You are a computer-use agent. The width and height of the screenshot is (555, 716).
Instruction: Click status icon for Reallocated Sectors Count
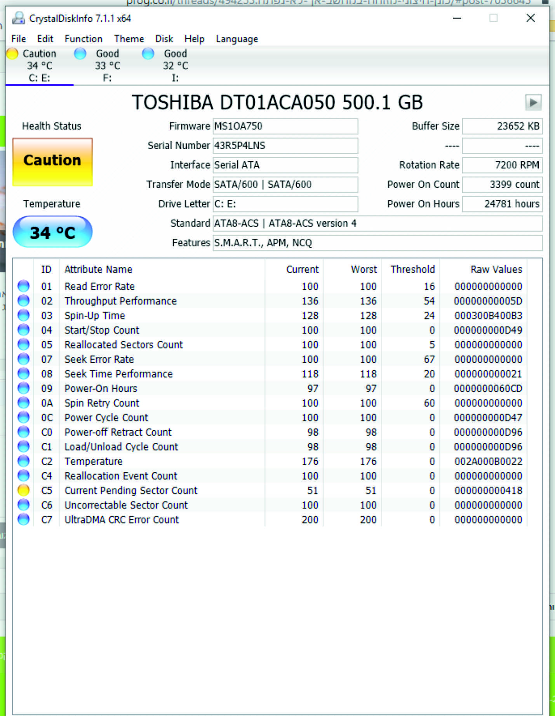(x=24, y=344)
